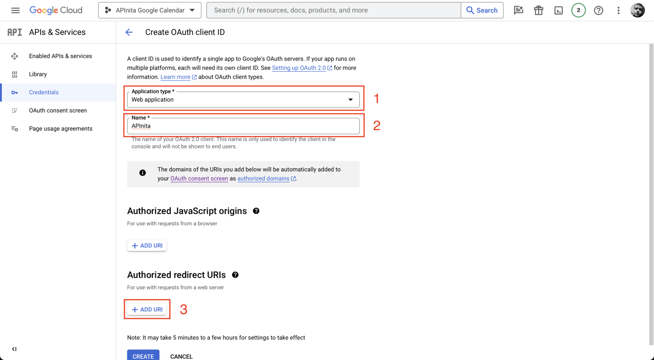Activate Cloud Shell terminal
654x360 pixels.
point(558,10)
